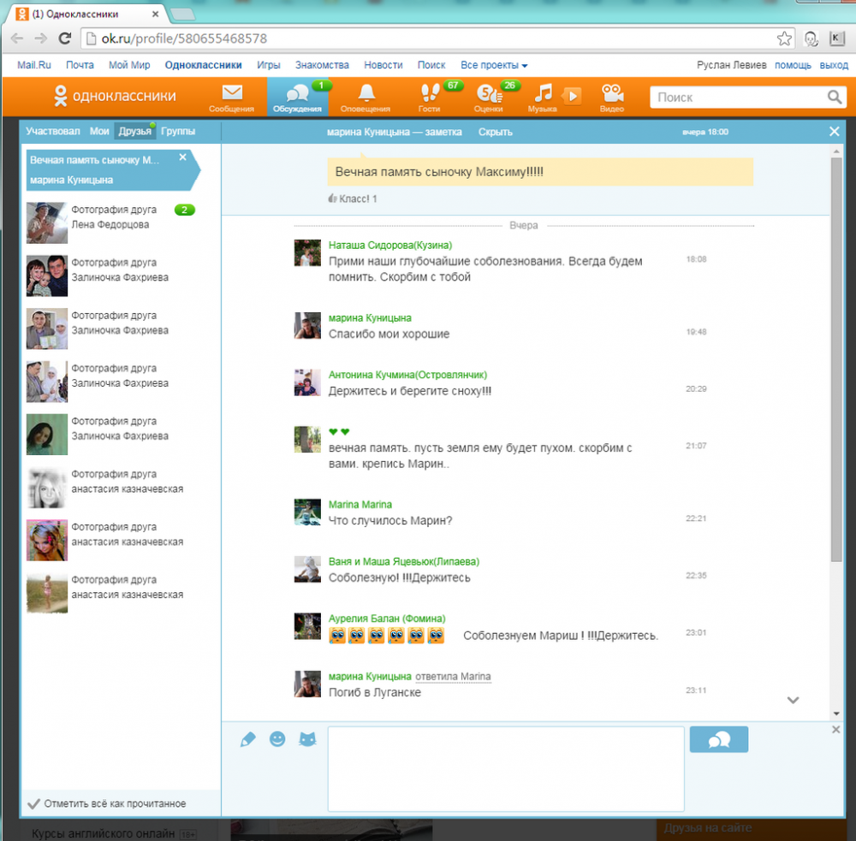Send the comment with the speech bubble button
The width and height of the screenshot is (856, 841).
coord(718,739)
